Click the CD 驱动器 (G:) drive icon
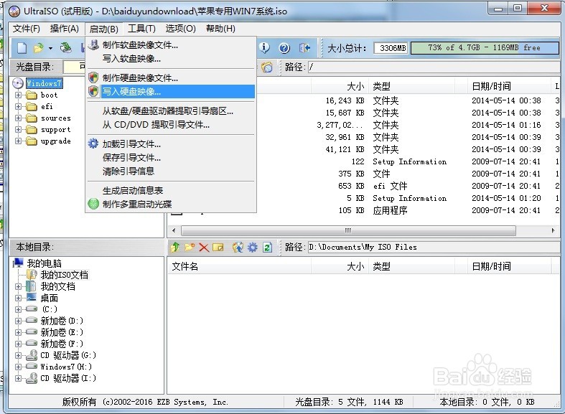This screenshot has height=414, width=565. (32, 355)
